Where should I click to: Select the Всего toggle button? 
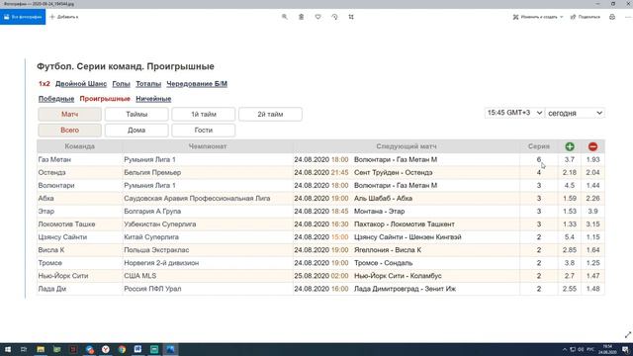click(x=70, y=131)
